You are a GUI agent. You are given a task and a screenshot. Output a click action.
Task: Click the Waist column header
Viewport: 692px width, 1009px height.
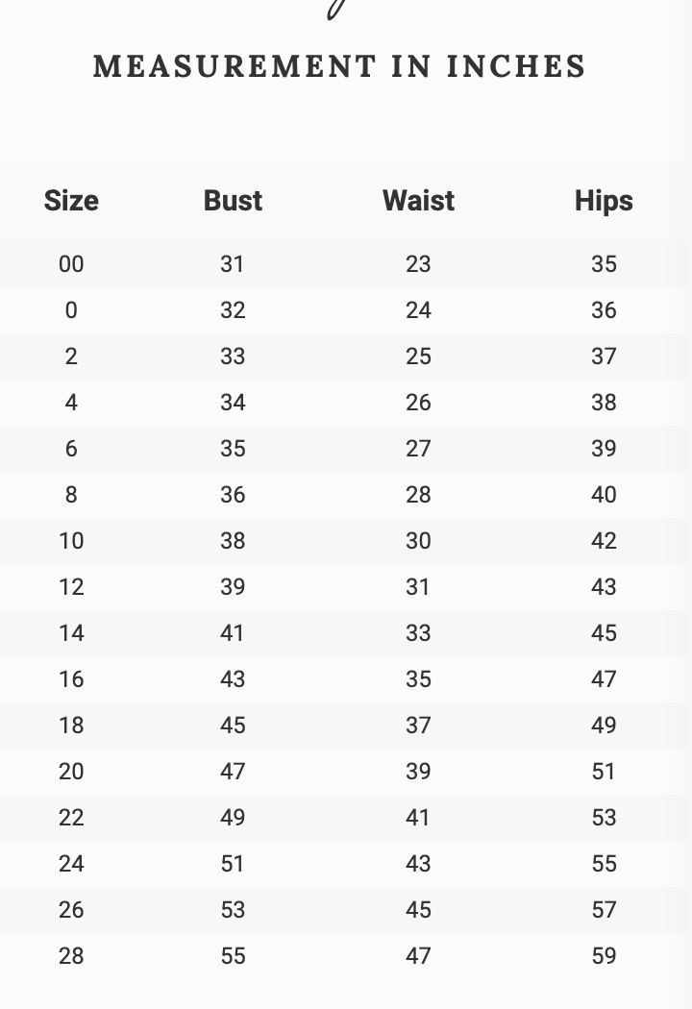418,201
